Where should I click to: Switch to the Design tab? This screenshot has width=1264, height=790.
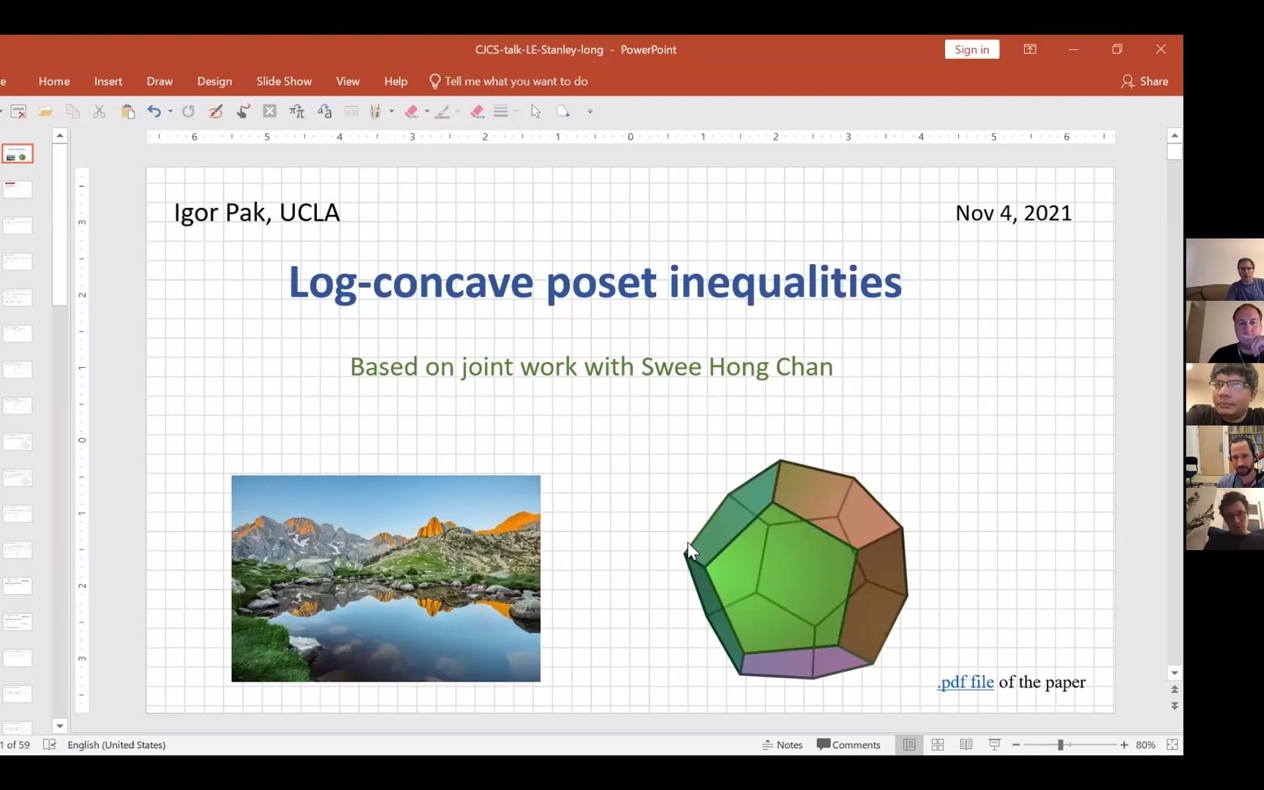[x=214, y=81]
